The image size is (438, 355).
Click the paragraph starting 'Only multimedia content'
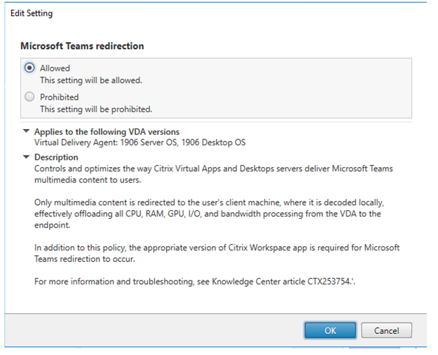(209, 214)
